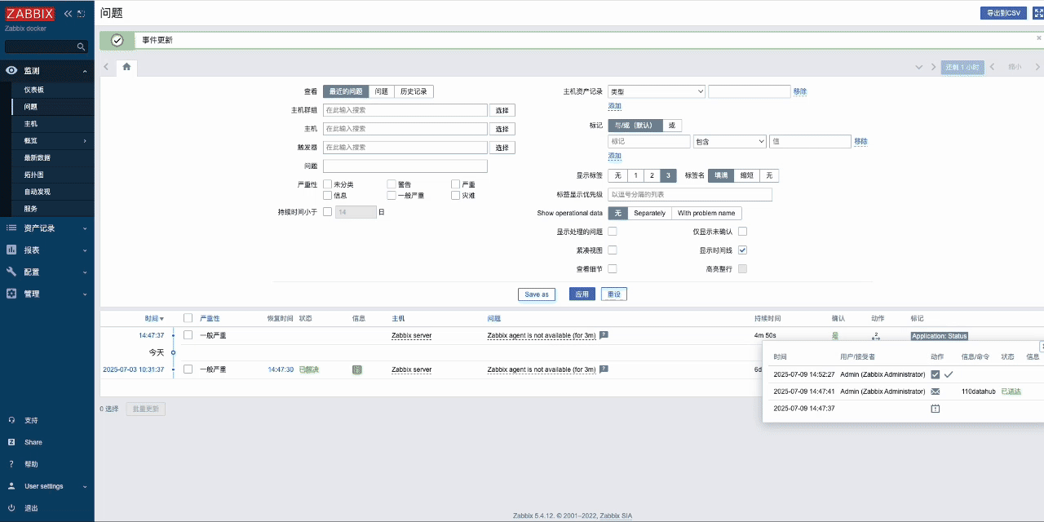Screen dimensions: 1044x522
Task: Click the 退出 power icon
Action: pos(11,508)
